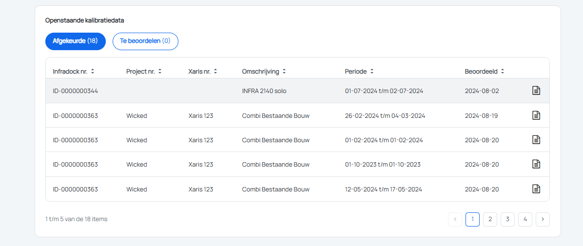This screenshot has height=246, width=583.
Task: Sort by the Beoordeeld column arrows
Action: tap(502, 71)
